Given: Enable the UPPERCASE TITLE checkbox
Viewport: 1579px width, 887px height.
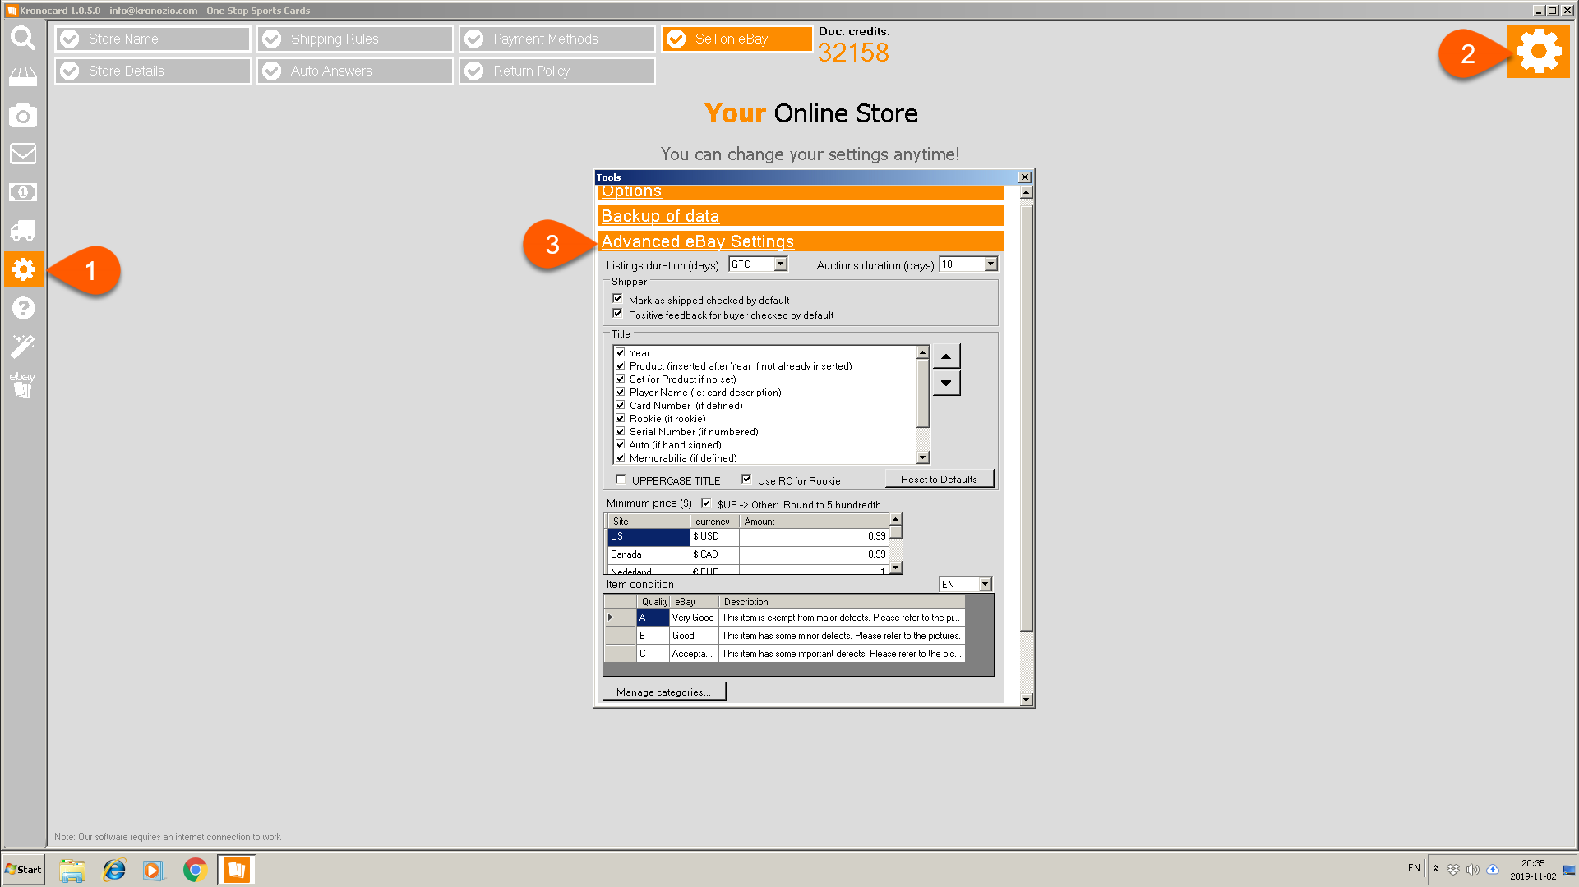Looking at the screenshot, I should (621, 480).
